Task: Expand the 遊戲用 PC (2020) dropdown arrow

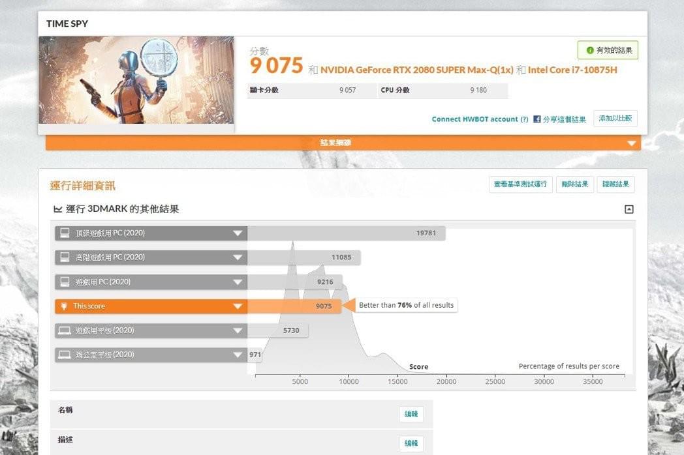Action: [238, 282]
